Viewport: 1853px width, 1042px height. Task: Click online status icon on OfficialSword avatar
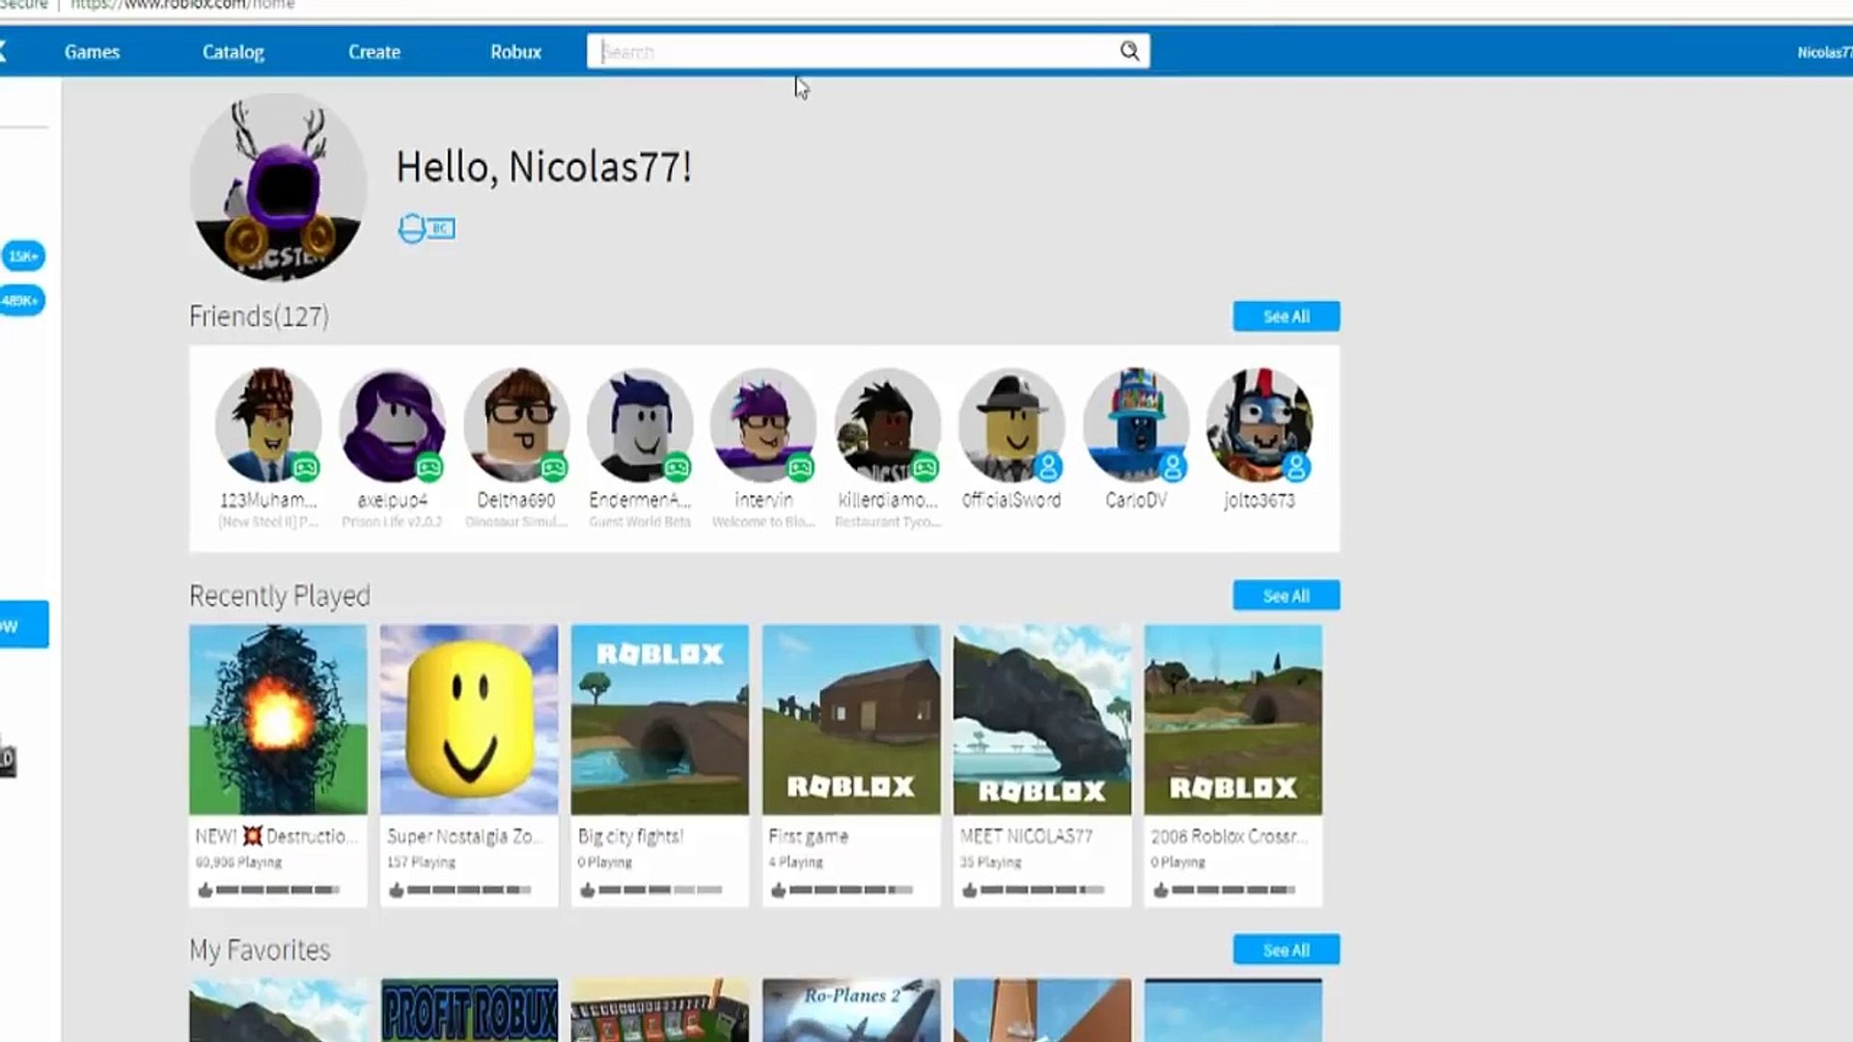[x=1048, y=469]
